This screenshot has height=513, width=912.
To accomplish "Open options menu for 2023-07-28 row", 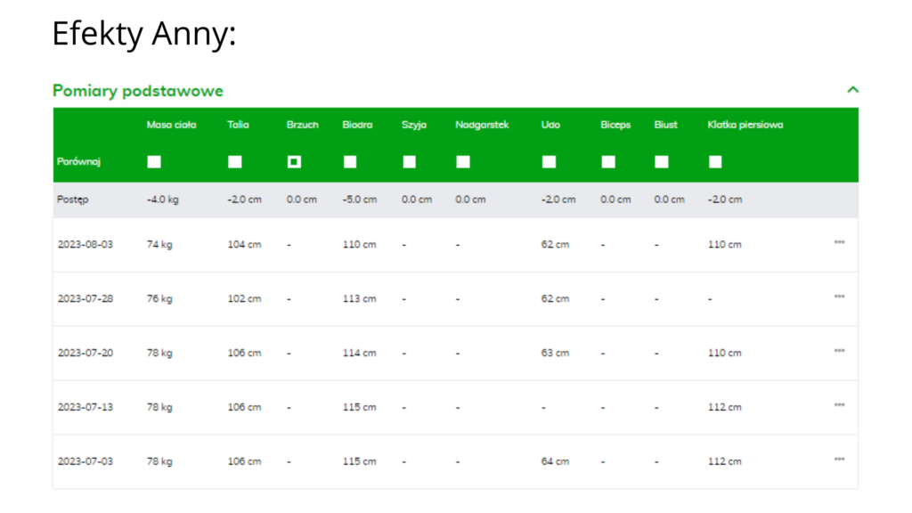I will (839, 297).
